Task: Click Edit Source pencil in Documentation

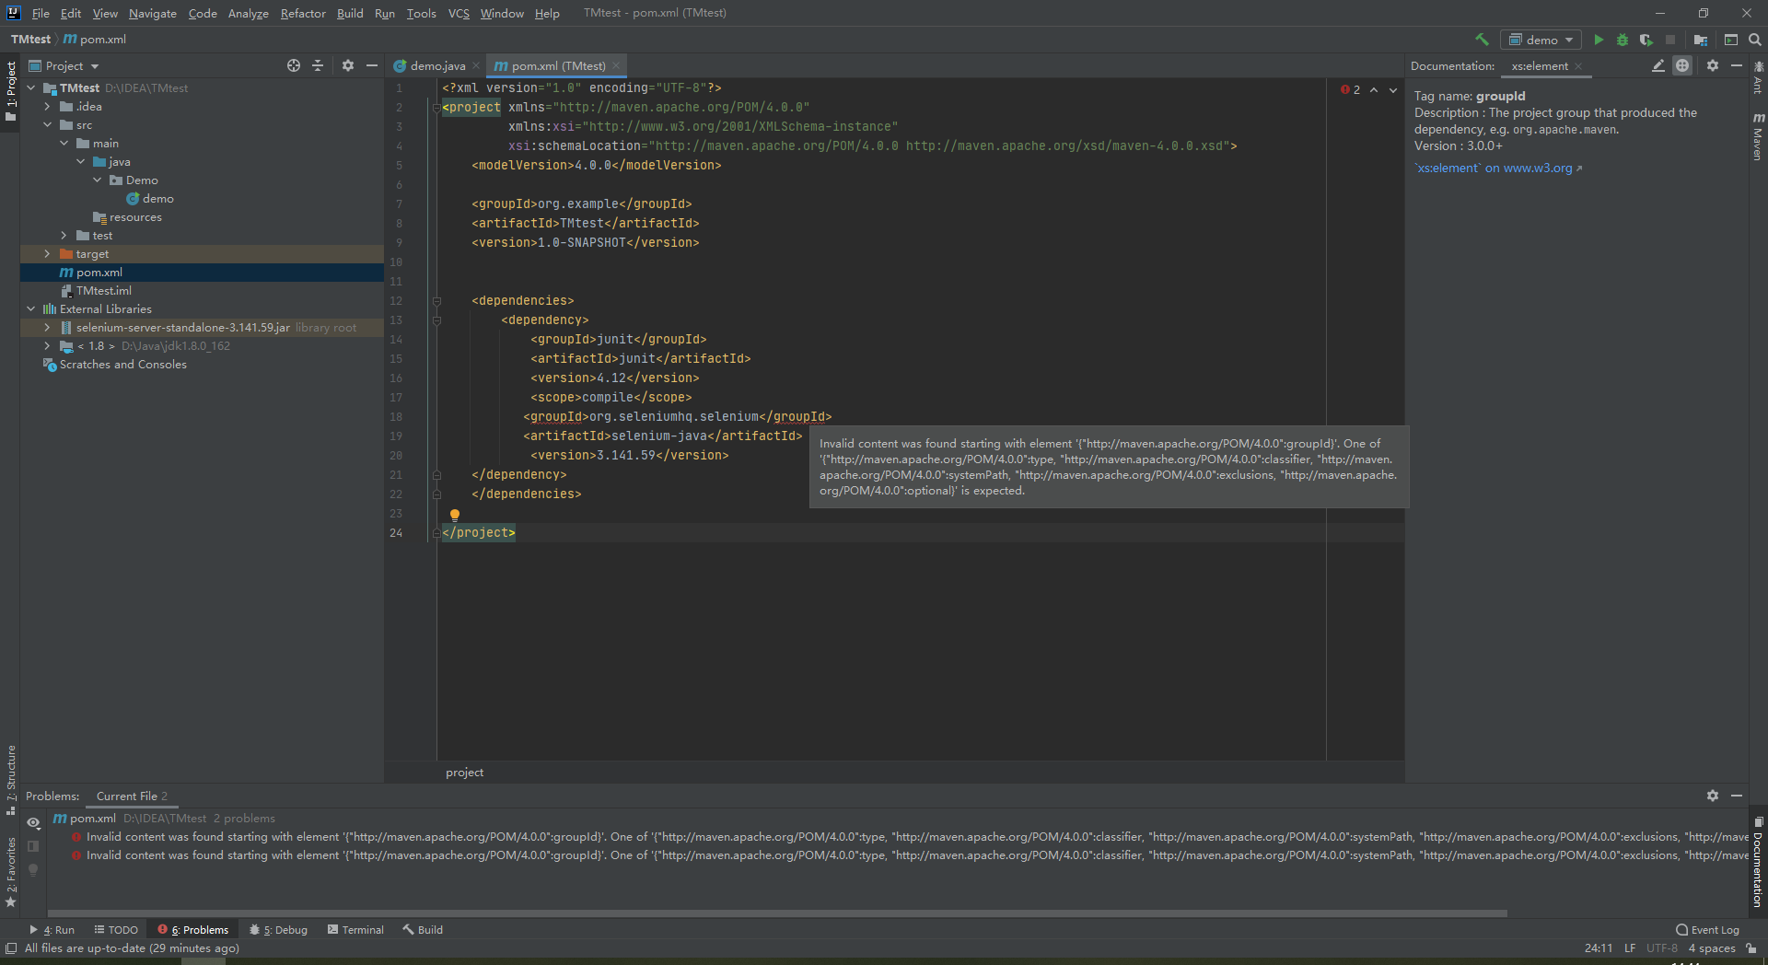Action: tap(1658, 65)
